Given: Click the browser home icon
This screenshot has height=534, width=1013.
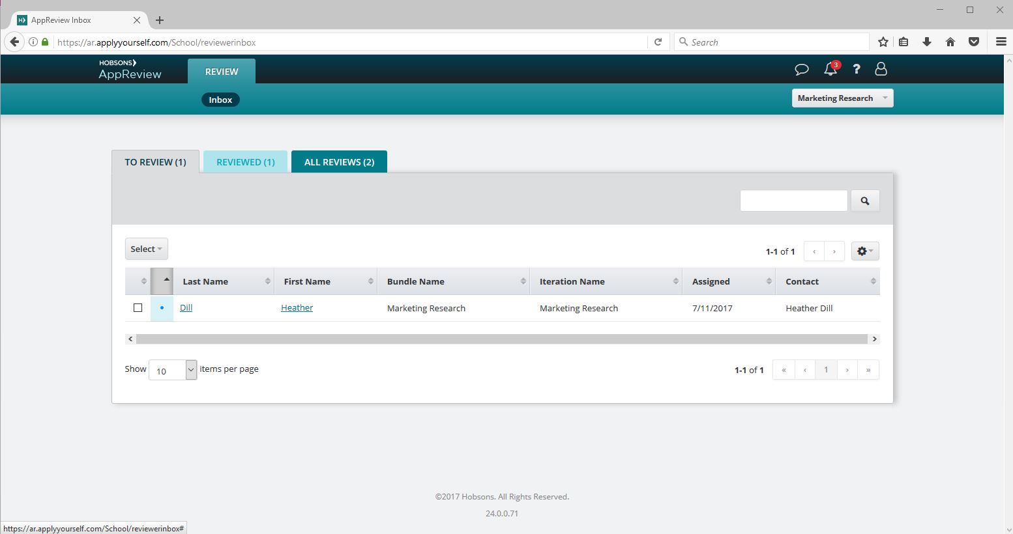Looking at the screenshot, I should 950,42.
